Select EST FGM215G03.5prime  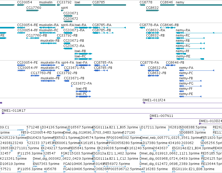point(77,153)
